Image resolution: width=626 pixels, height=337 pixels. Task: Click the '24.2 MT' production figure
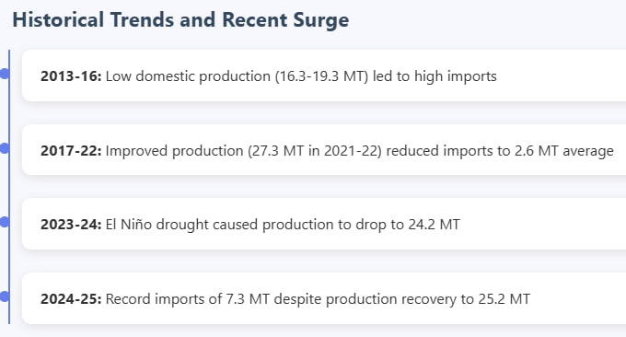(434, 225)
